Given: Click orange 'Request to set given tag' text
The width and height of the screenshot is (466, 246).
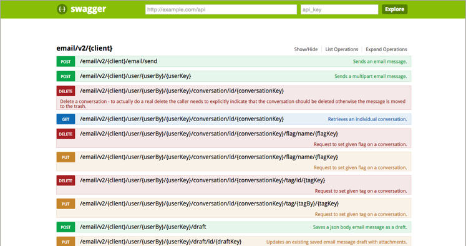Looking at the screenshot, I should pyautogui.click(x=361, y=214).
